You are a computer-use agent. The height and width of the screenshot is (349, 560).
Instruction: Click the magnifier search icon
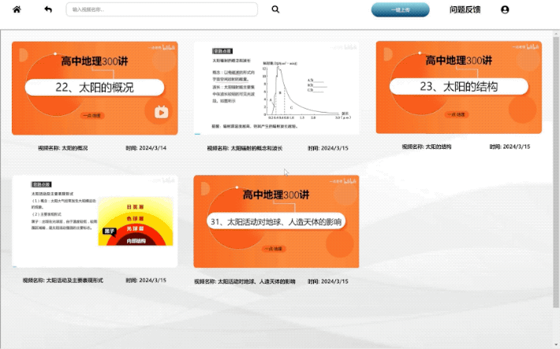click(x=275, y=9)
